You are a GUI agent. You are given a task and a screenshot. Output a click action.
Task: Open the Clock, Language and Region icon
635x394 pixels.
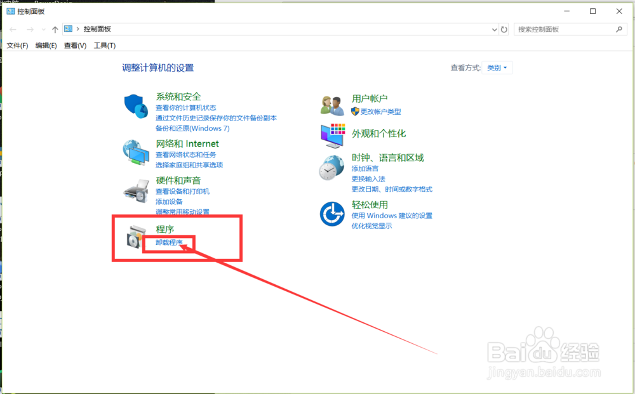click(x=331, y=167)
